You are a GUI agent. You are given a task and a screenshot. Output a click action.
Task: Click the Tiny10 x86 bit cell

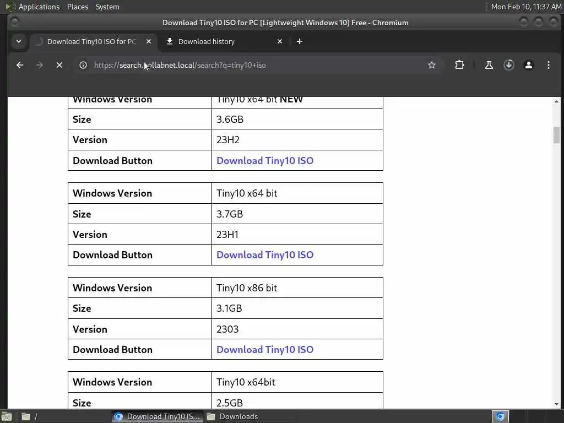(297, 288)
